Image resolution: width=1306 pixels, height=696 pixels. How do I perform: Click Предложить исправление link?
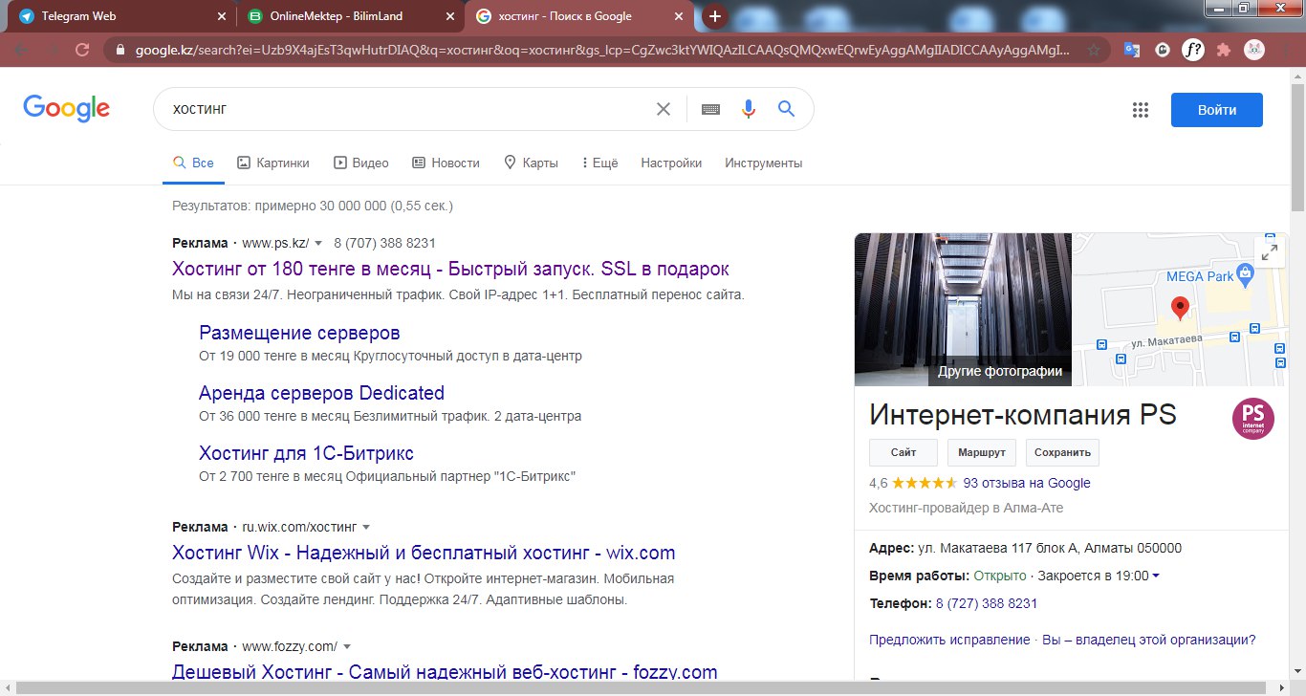(x=949, y=640)
